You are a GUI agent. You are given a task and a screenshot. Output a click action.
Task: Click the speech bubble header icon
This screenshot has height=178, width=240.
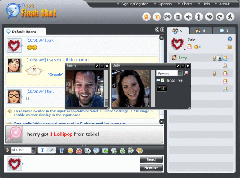209,17
